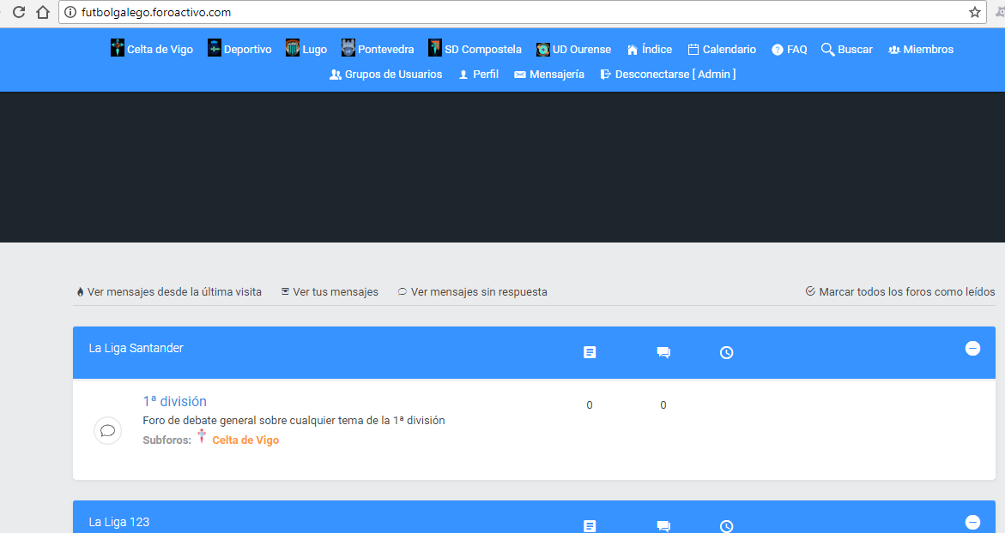Click the people icon beside Miembros

894,50
